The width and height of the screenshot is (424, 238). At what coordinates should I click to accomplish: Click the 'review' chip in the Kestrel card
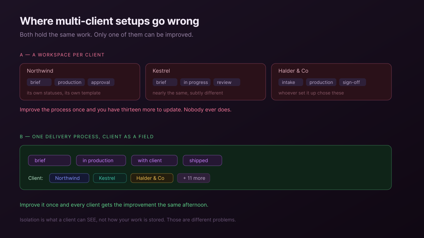point(227,82)
